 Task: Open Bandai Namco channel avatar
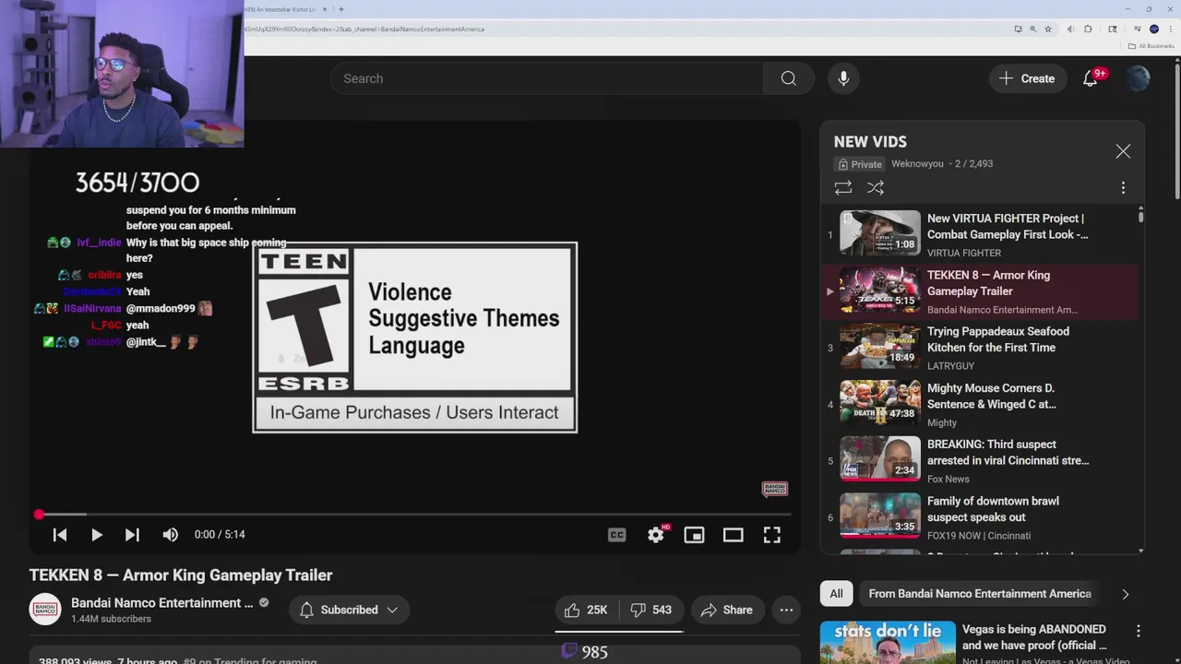point(45,610)
